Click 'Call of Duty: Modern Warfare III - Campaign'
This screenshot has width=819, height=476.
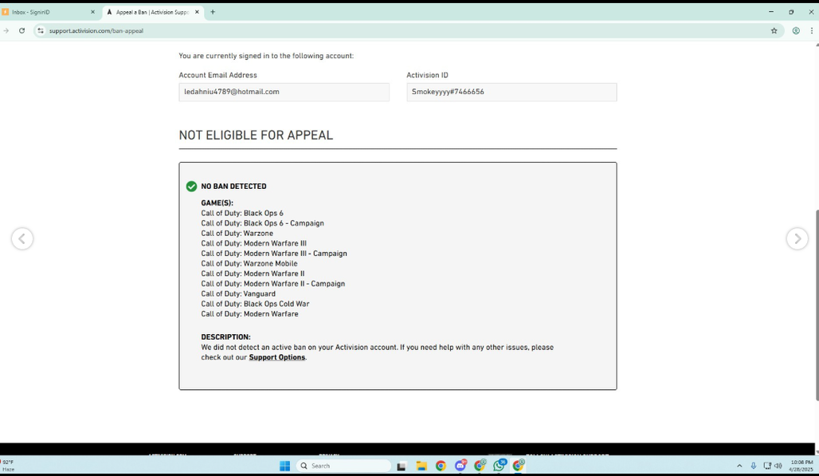tap(274, 254)
